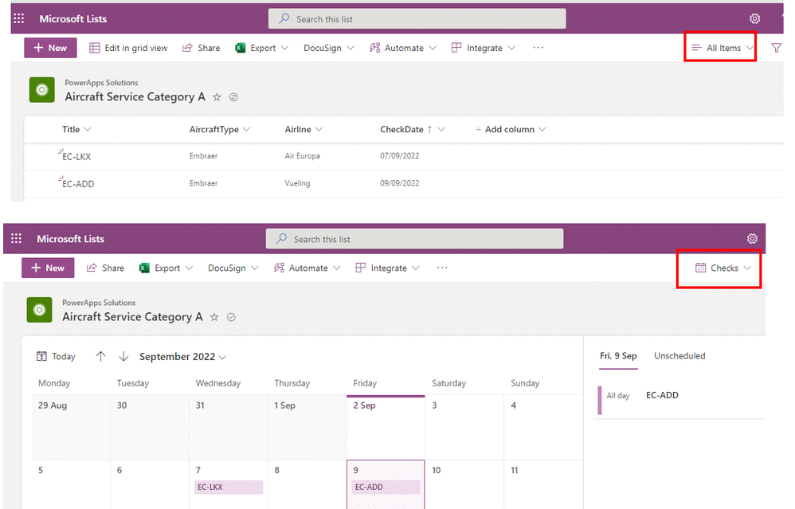Viewport: 795px width, 509px height.
Task: Favorite the list with star in bottom window
Action: point(214,317)
